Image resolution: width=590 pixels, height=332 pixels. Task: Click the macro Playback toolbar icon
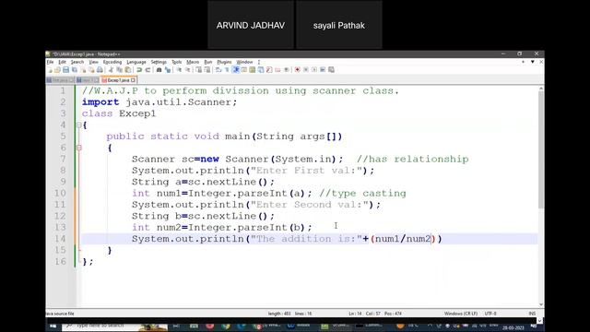click(315, 70)
